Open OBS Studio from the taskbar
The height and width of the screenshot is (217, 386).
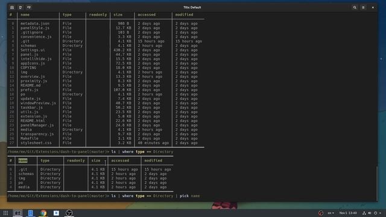tap(69, 213)
